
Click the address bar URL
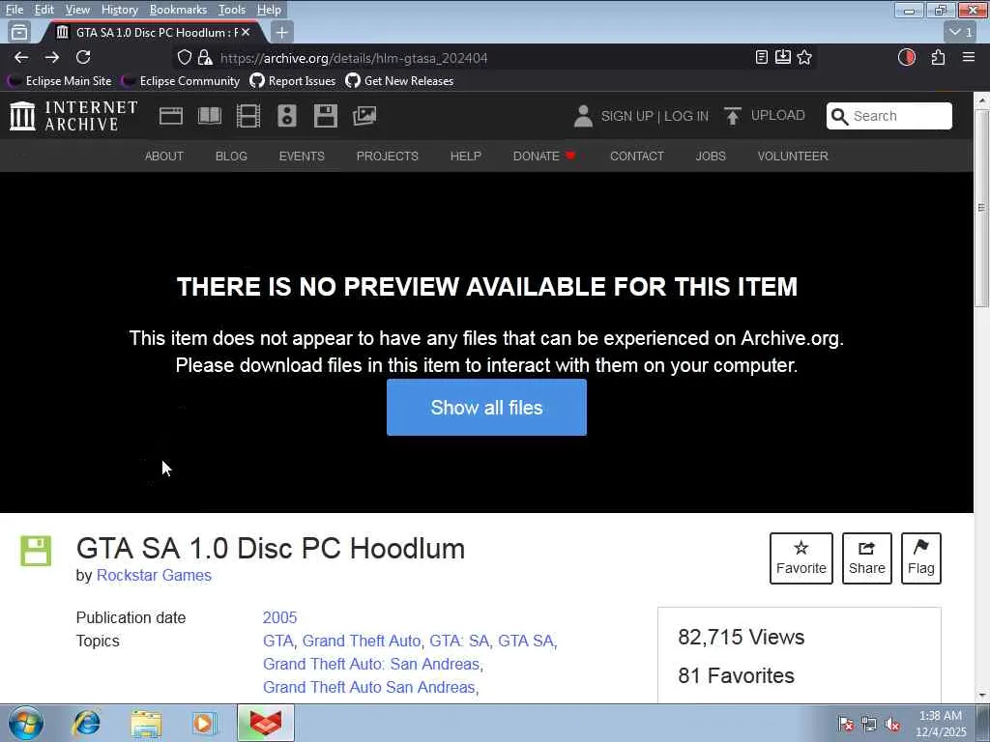pos(354,58)
